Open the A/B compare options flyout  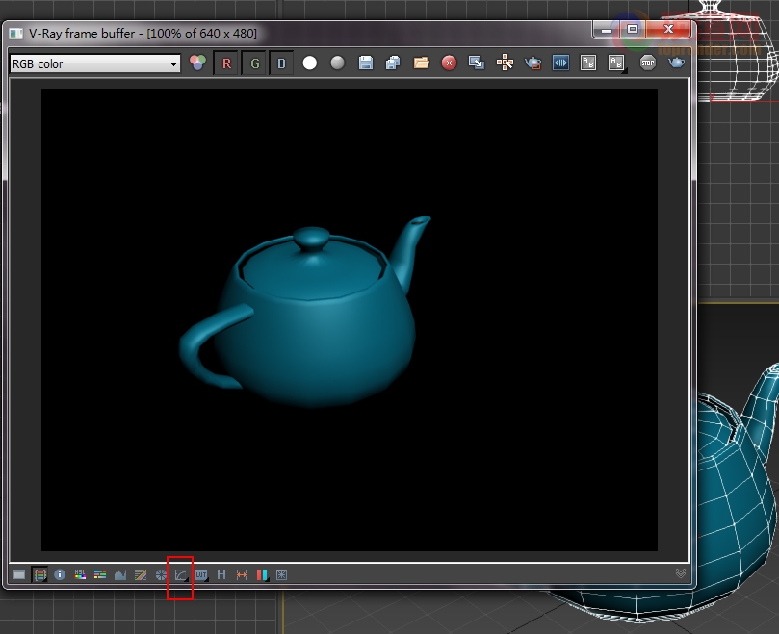[x=616, y=63]
